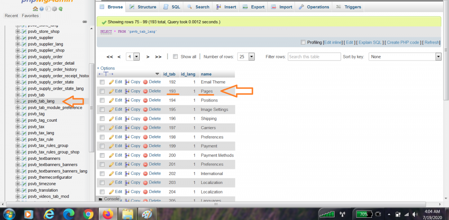
Task: Open Internet Explorer from taskbar
Action: click(x=49, y=214)
